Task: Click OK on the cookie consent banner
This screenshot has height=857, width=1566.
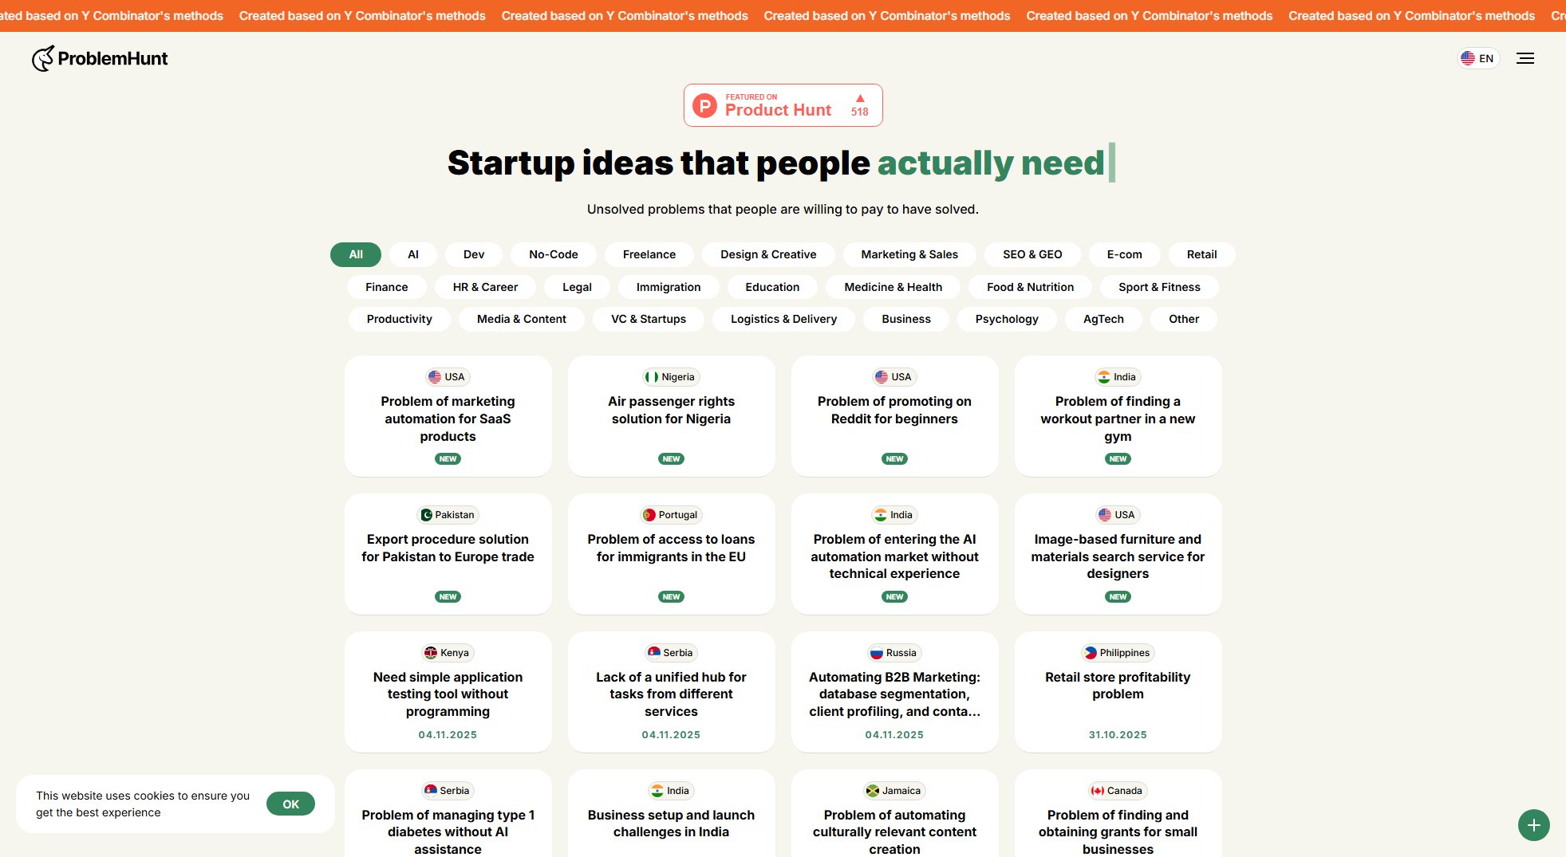Action: click(x=290, y=804)
